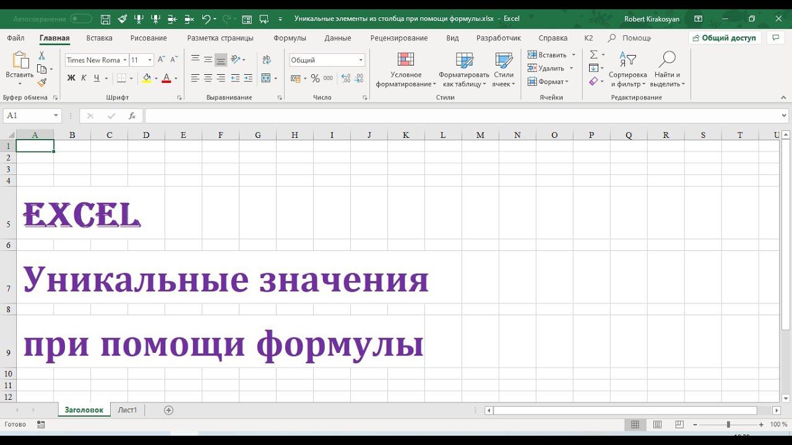Screen dimensions: 792x445
Task: Toggle middle vertical alignment
Action: 208,60
